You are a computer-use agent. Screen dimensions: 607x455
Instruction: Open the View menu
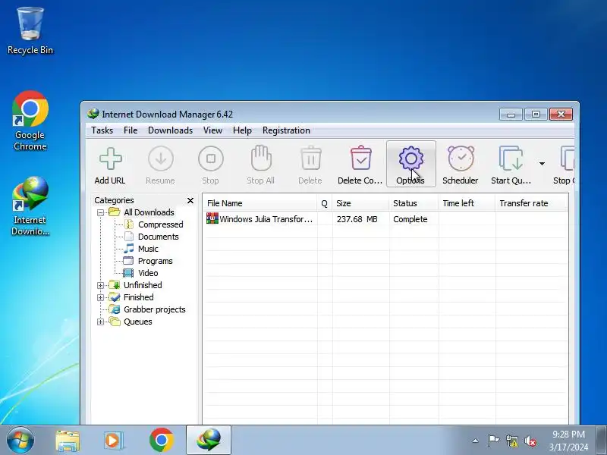[213, 130]
